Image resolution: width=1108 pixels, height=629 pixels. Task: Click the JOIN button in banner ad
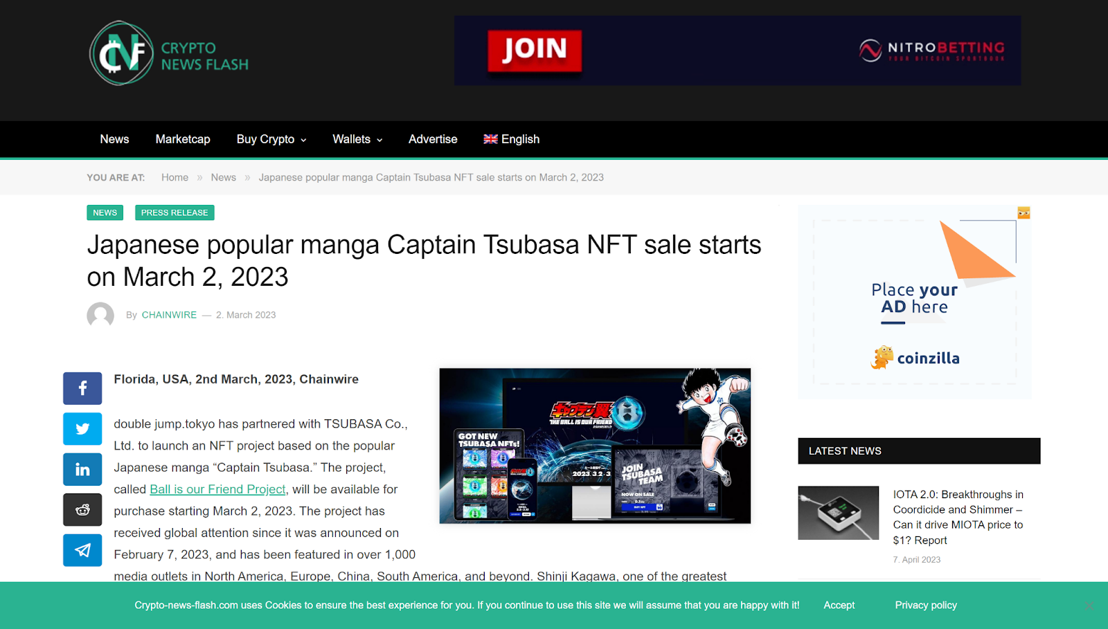click(x=535, y=51)
